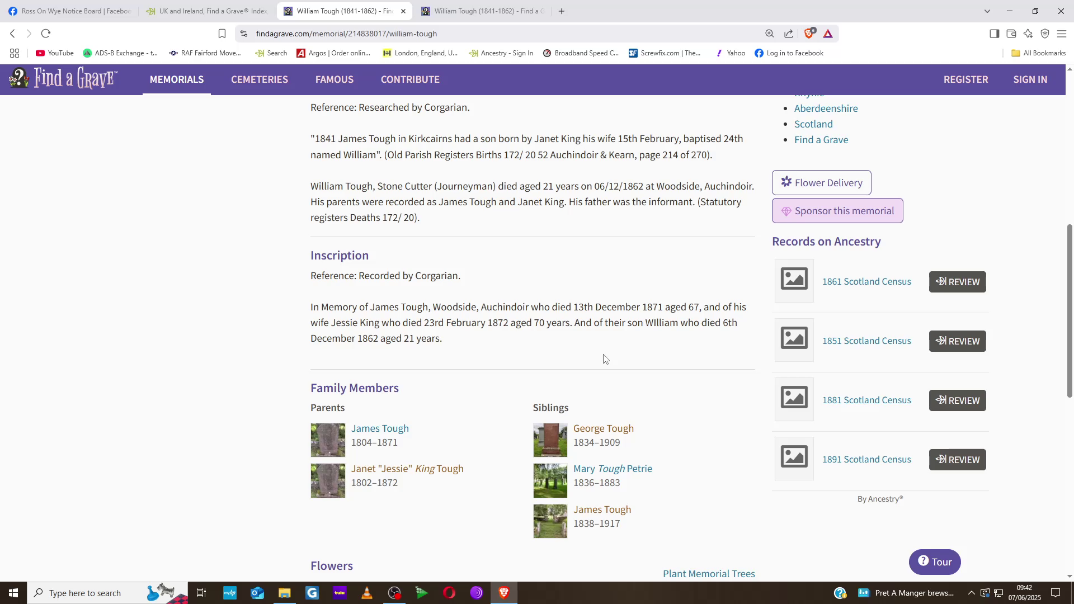Open the Brave Shields lion icon
The height and width of the screenshot is (604, 1074).
coord(809,34)
